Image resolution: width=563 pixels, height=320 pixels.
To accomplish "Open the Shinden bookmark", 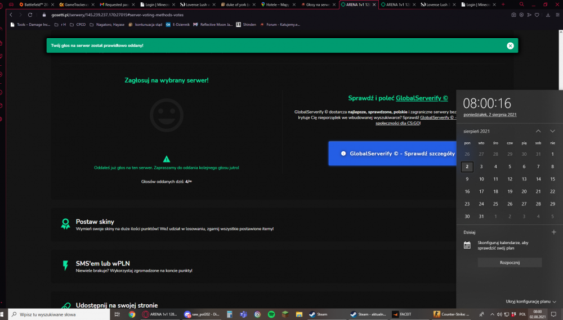I will 246,25.
